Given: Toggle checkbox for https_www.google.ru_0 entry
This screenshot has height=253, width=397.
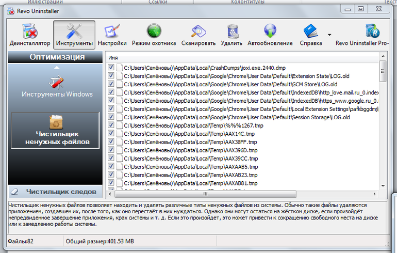Looking at the screenshot, I should click(x=111, y=100).
